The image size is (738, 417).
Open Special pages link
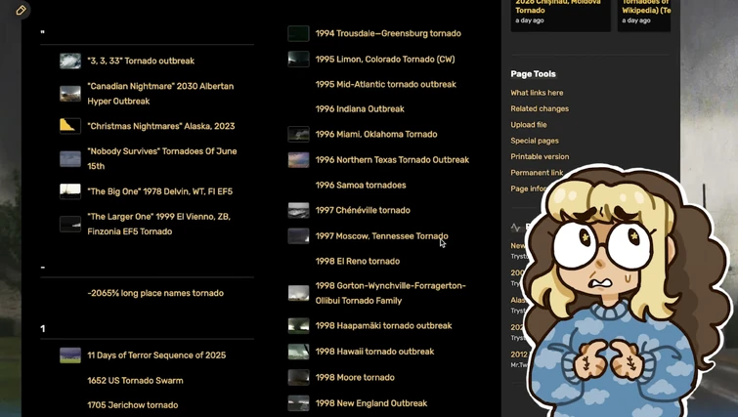pos(535,141)
